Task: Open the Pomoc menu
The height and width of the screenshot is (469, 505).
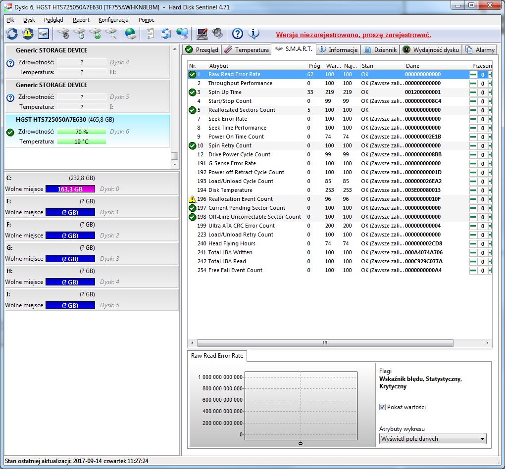Action: (147, 20)
